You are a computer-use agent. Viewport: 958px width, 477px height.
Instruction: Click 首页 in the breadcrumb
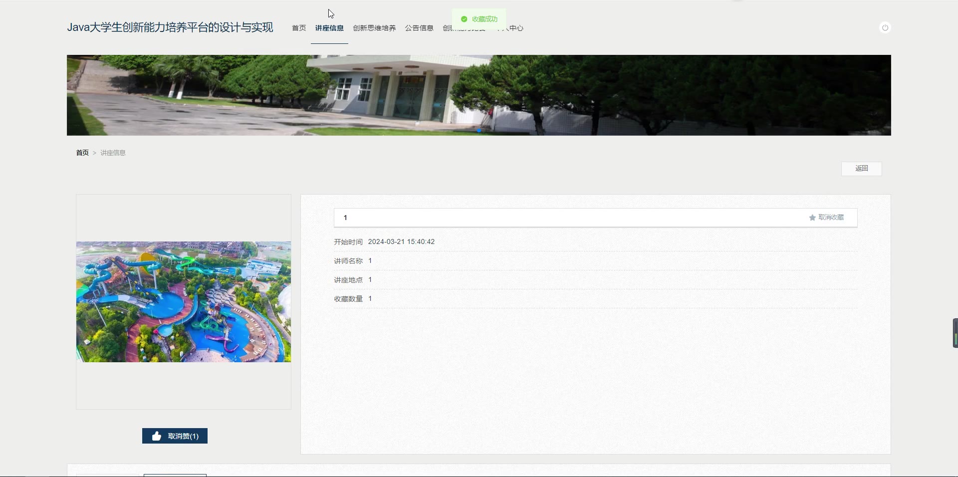point(82,153)
